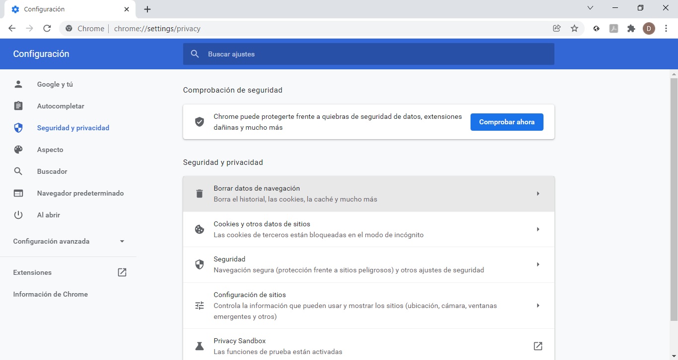Open the Extensions puzzle icon
This screenshot has width=678, height=360.
[x=631, y=28]
